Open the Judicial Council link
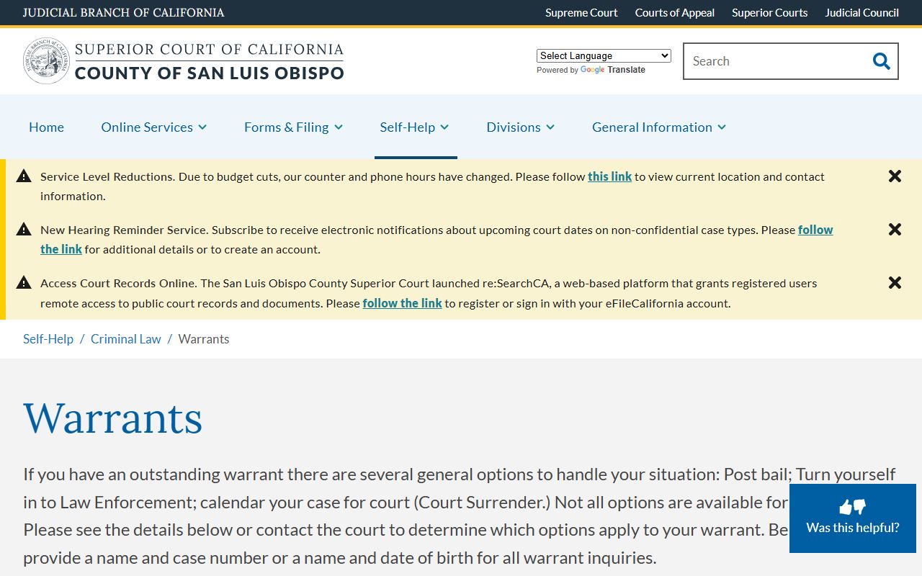This screenshot has width=922, height=576. tap(862, 12)
